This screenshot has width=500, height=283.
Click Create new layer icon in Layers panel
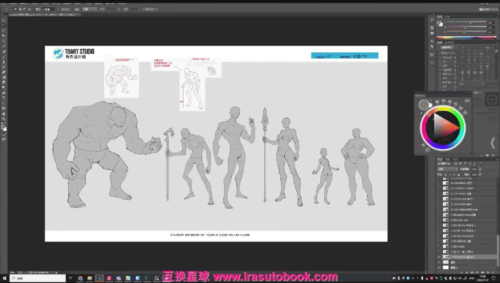tap(488, 272)
